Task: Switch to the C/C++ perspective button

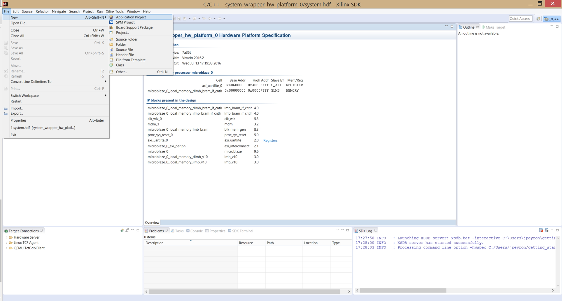Action: click(552, 19)
